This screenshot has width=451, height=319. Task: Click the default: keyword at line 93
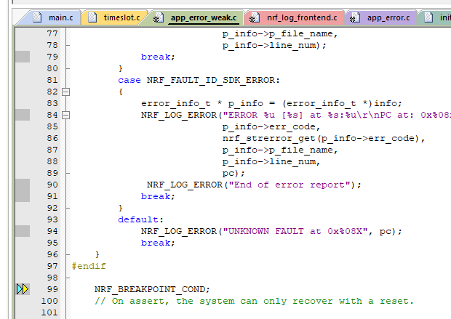[x=140, y=219]
